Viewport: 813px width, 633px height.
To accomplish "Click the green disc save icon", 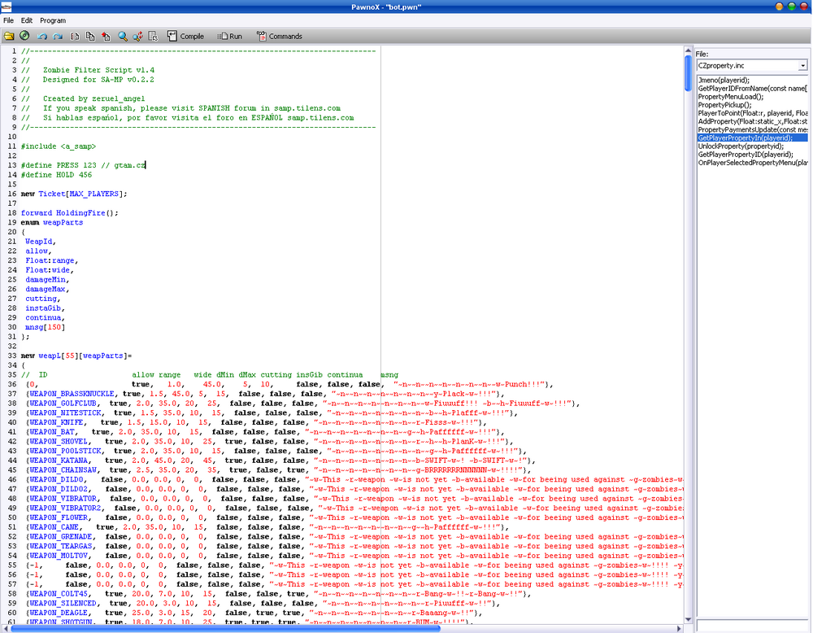I will pos(24,36).
